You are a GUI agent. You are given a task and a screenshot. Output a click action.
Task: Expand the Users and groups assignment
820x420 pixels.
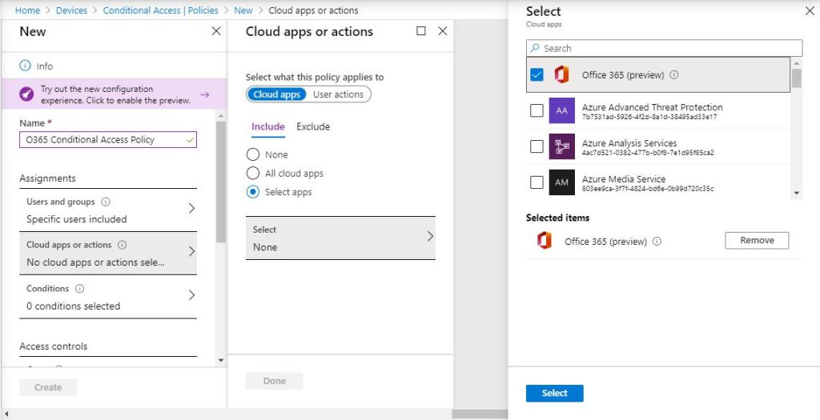[191, 209]
